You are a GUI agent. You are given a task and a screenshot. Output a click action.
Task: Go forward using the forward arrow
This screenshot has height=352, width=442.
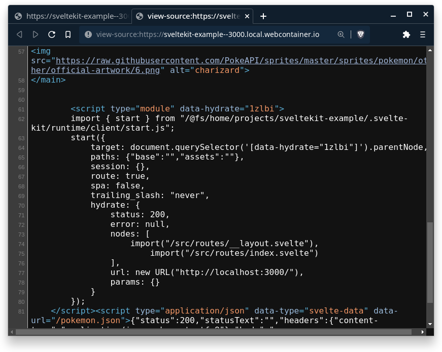(35, 34)
